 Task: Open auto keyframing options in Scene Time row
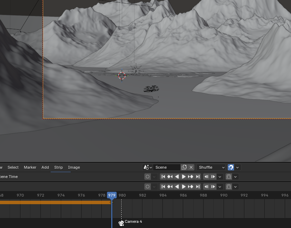(x=154, y=177)
